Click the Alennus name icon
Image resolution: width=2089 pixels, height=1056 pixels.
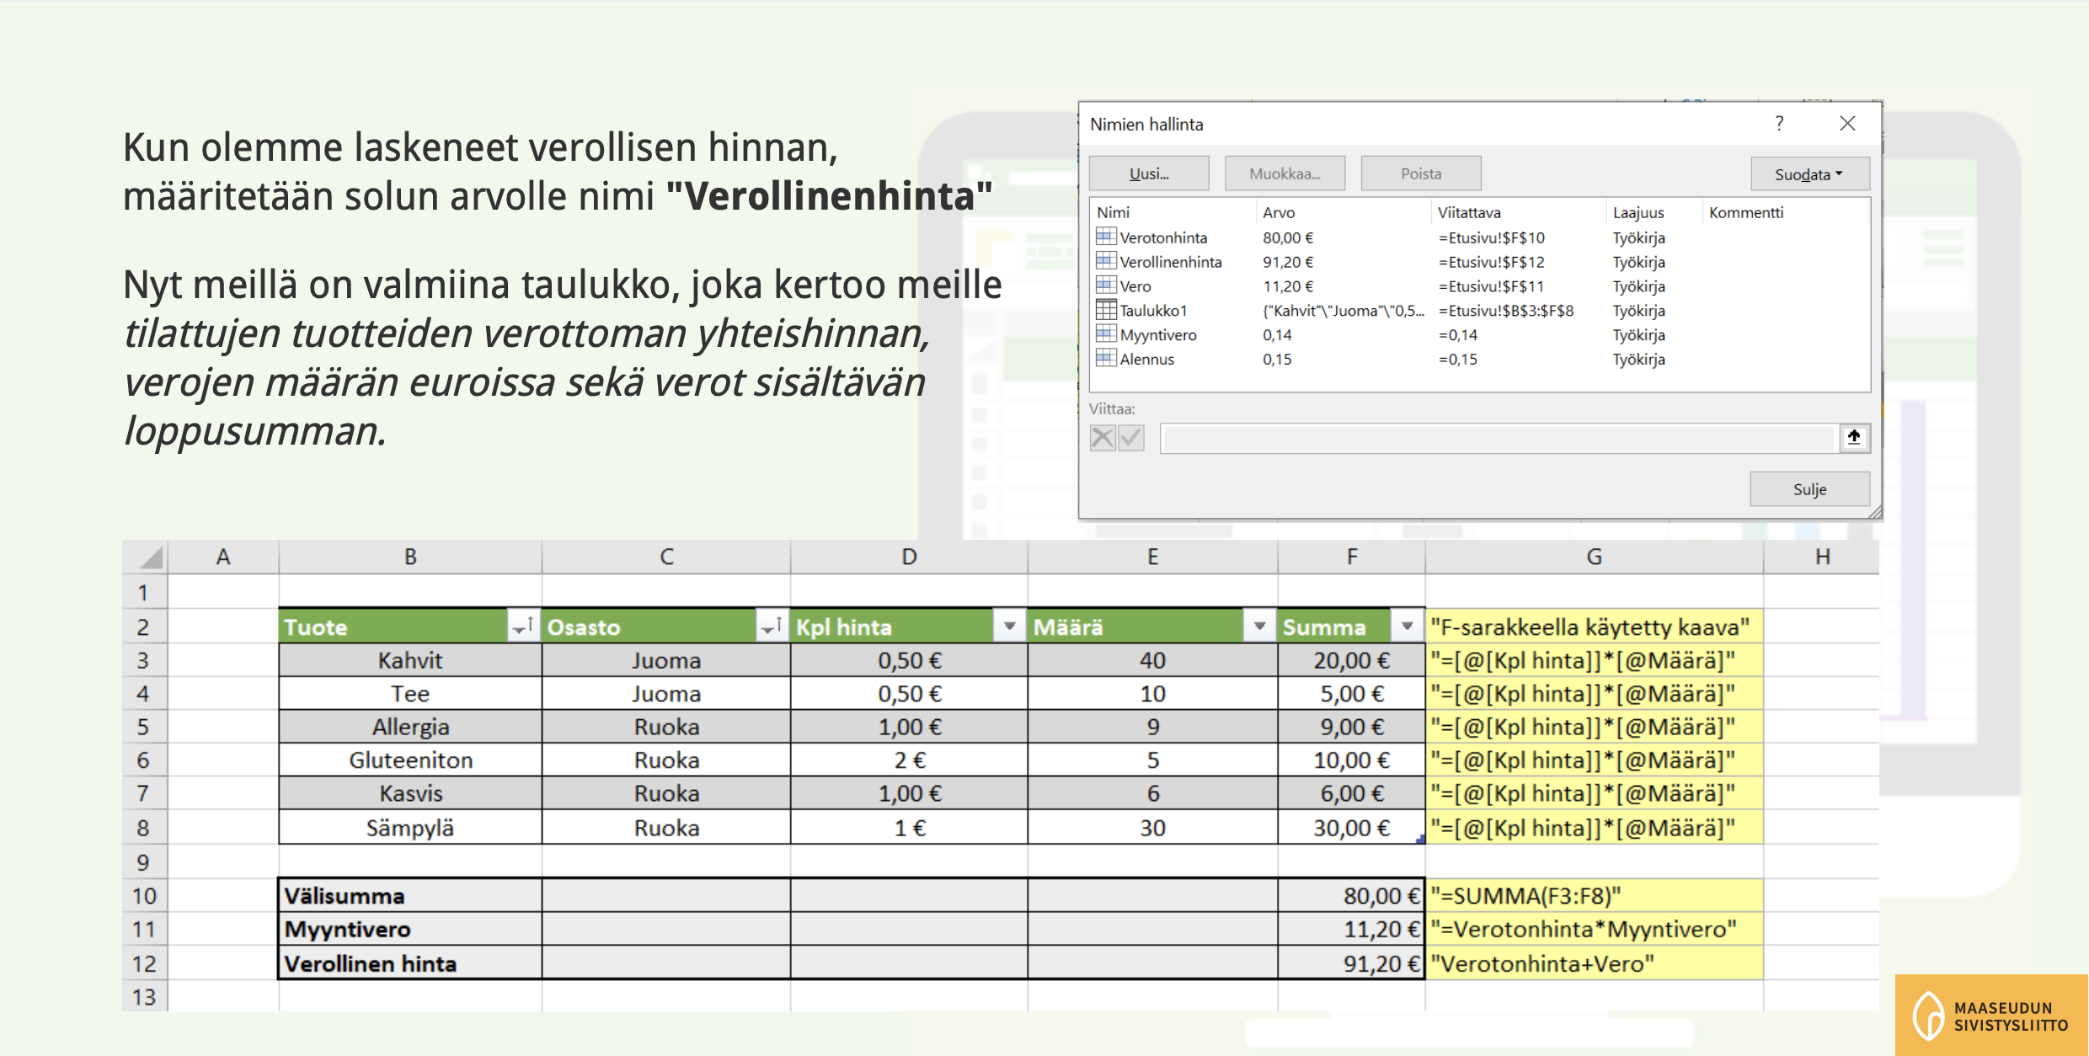(x=1106, y=359)
